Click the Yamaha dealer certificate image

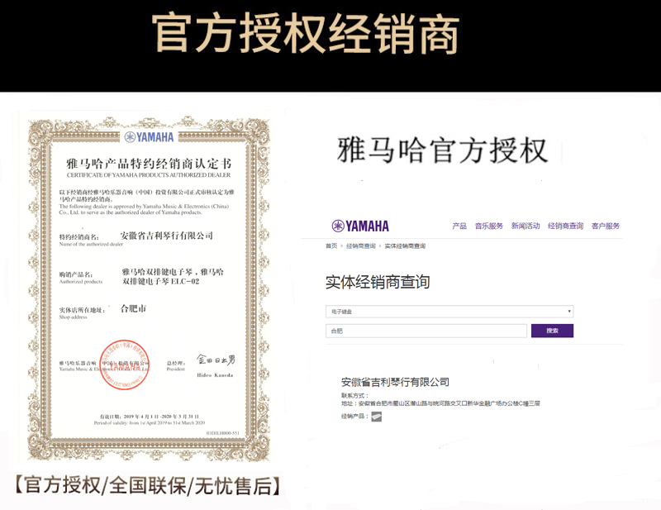pos(149,288)
